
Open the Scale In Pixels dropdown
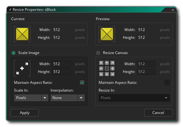click(31, 98)
